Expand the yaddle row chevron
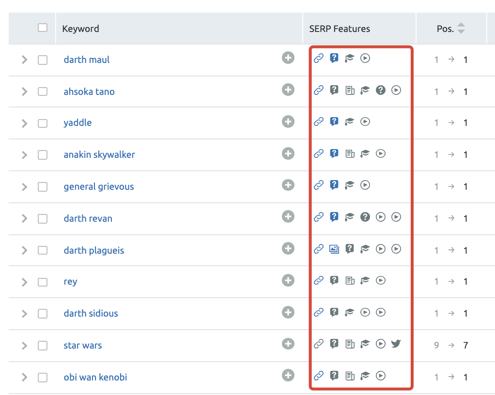The height and width of the screenshot is (395, 495). click(24, 123)
